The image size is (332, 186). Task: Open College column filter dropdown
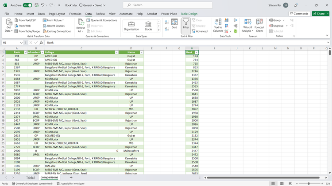tap(117, 52)
